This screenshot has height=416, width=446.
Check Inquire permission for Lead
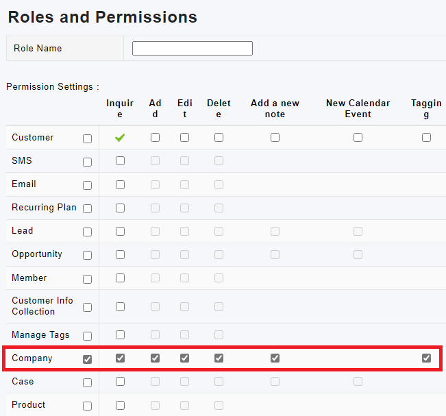point(120,232)
